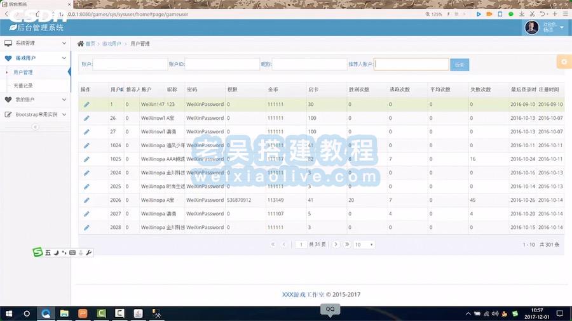The height and width of the screenshot is (321, 572).
Task: Click browser play icon in toolbar
Action: [x=479, y=14]
